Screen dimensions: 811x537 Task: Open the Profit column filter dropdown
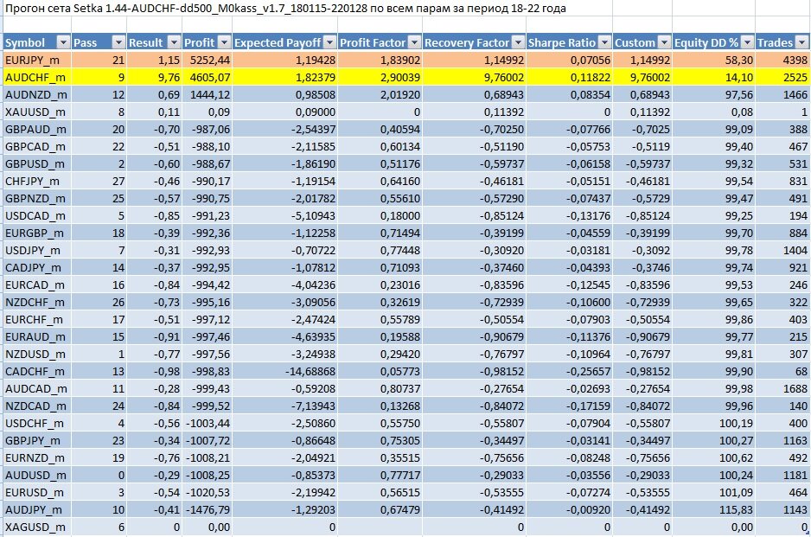[224, 42]
